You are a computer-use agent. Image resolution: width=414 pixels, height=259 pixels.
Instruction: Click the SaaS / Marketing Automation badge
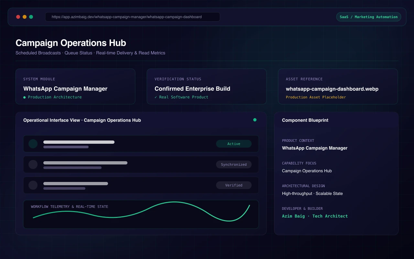(x=369, y=17)
